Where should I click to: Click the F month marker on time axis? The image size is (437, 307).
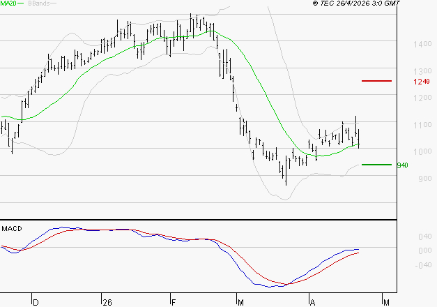[174, 303]
